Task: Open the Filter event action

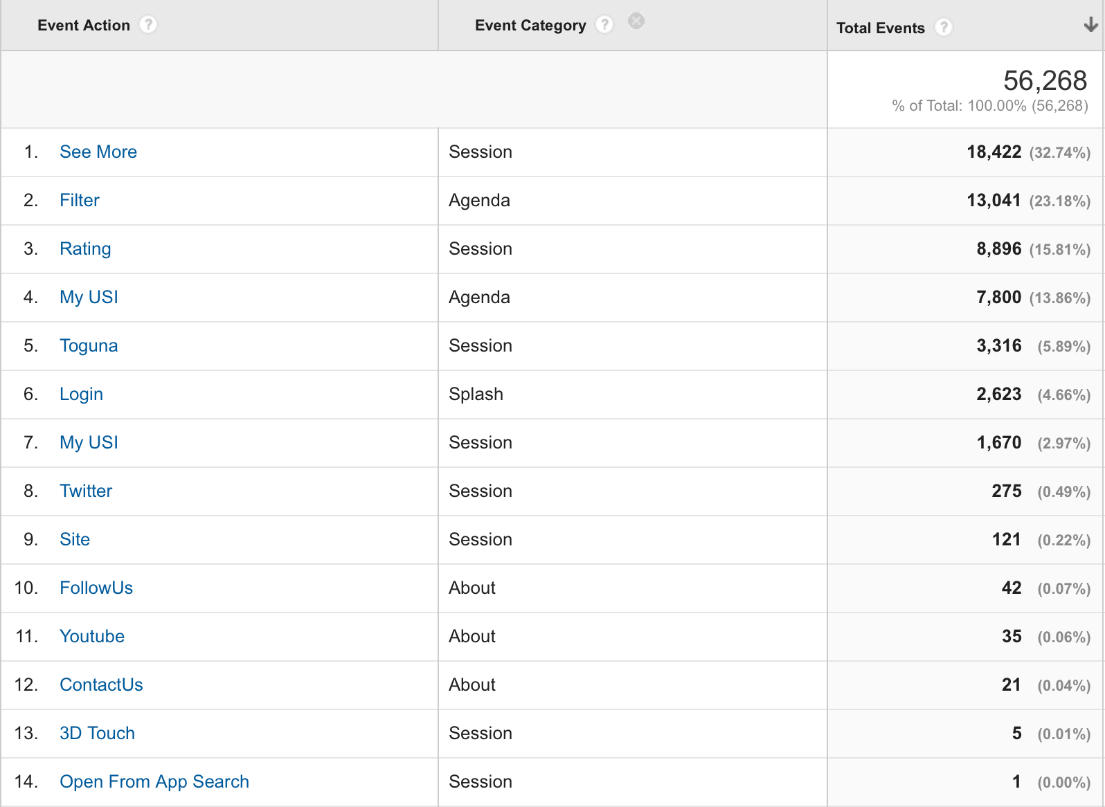Action: [x=80, y=200]
